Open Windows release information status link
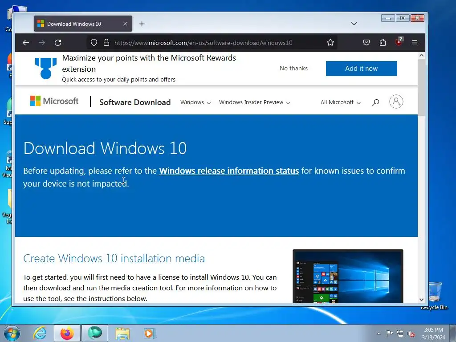The image size is (456, 342). (229, 171)
